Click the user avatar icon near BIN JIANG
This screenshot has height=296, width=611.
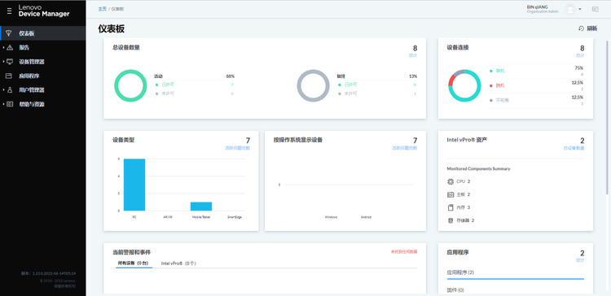570,9
